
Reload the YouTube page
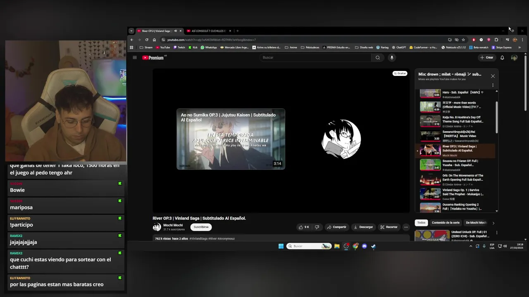point(147,40)
